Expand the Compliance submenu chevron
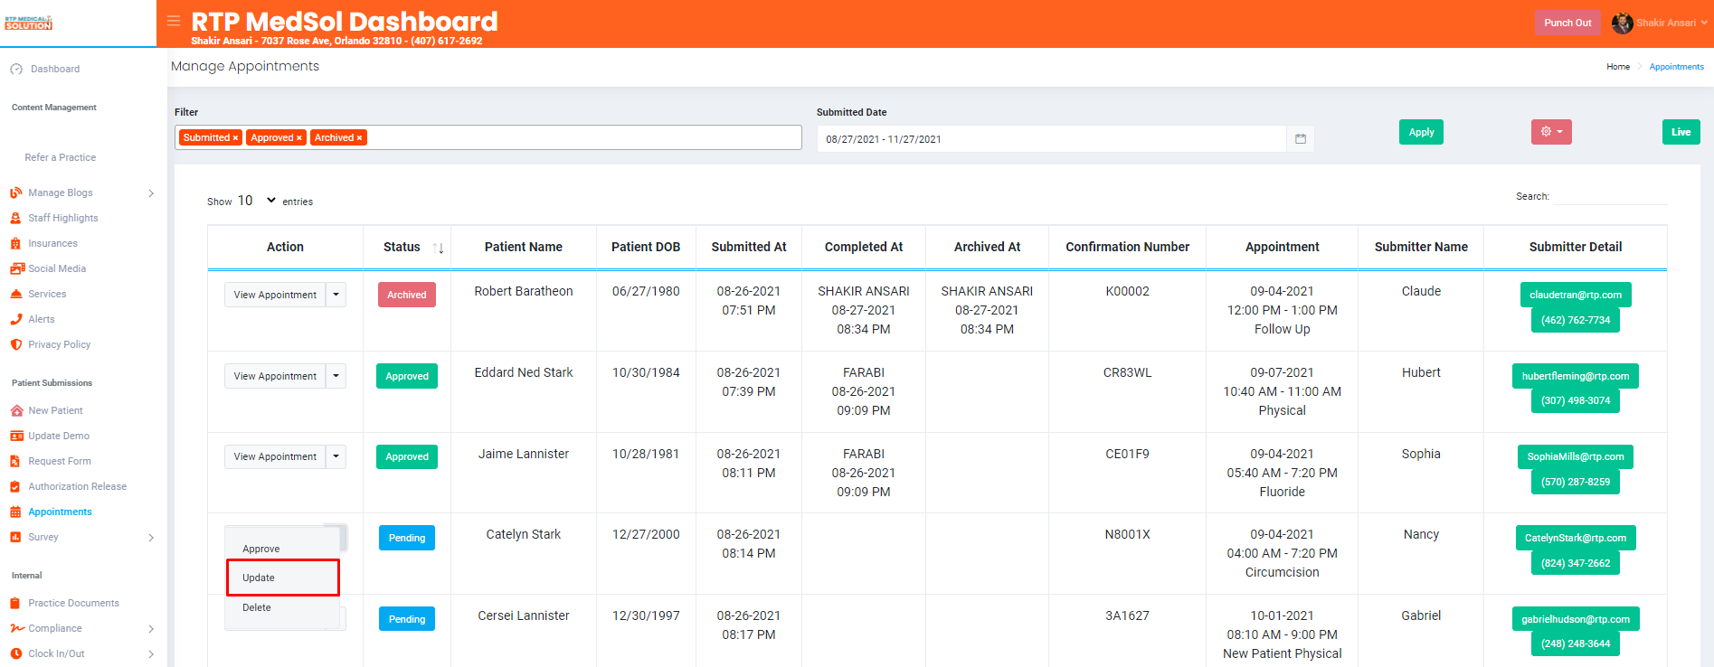 151,629
